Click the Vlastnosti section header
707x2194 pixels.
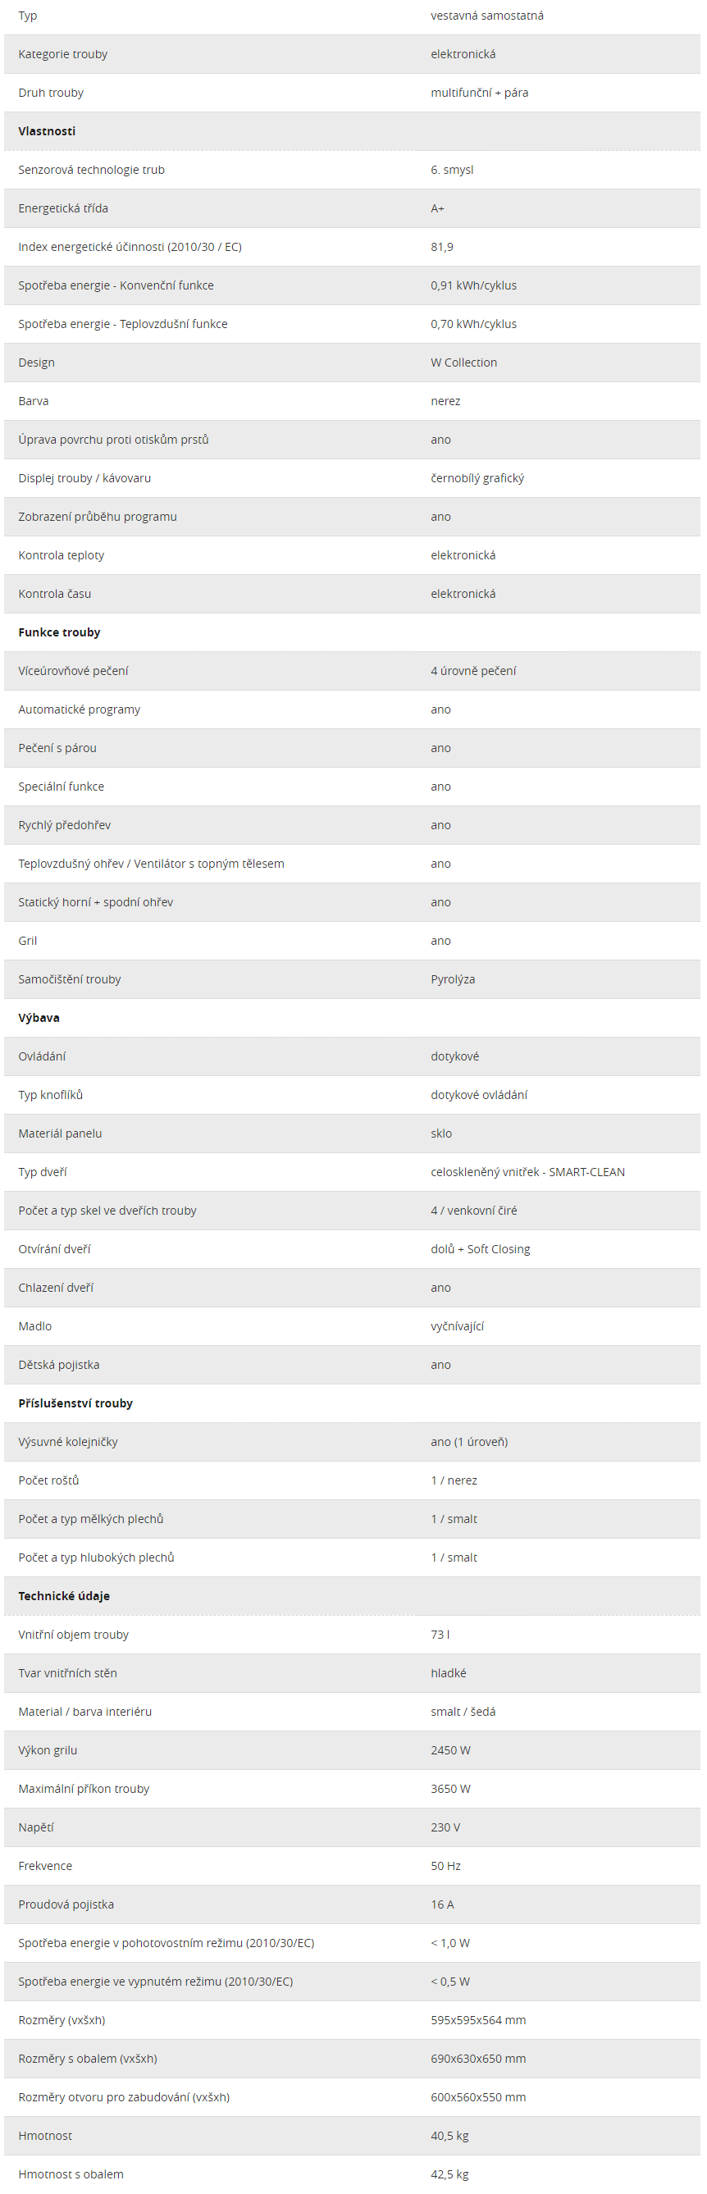pos(47,131)
